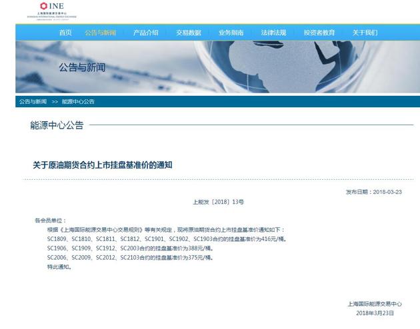Click the salutation 各会员单位：

click(51, 220)
